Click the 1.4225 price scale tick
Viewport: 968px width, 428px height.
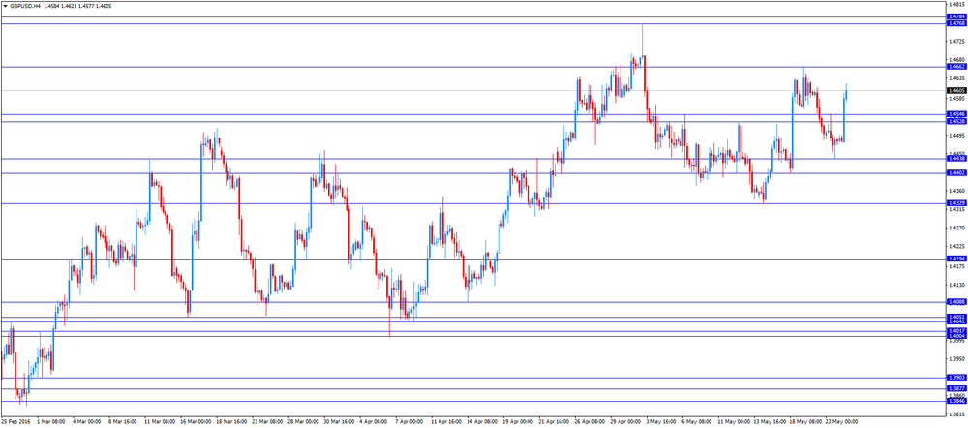[957, 246]
